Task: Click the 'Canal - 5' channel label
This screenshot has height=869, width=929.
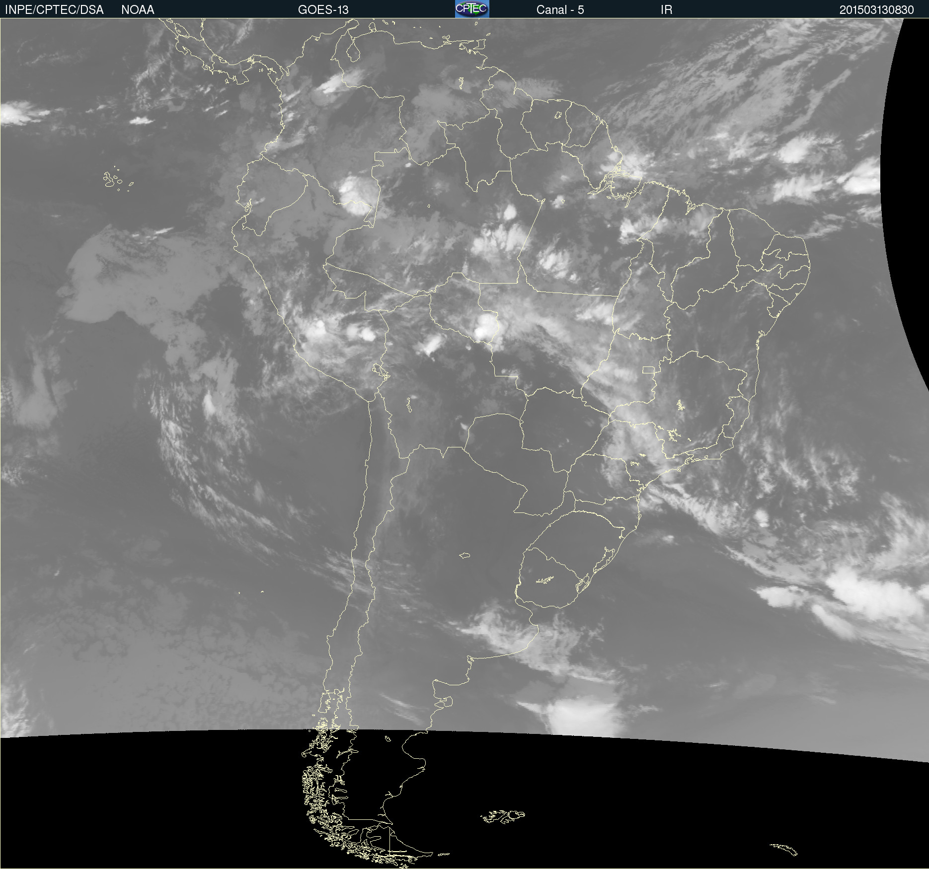Action: (560, 10)
